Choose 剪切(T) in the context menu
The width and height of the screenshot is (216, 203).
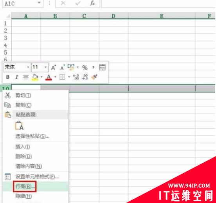click(x=23, y=95)
